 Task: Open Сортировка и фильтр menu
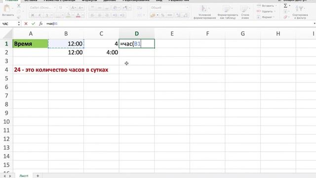300,12
